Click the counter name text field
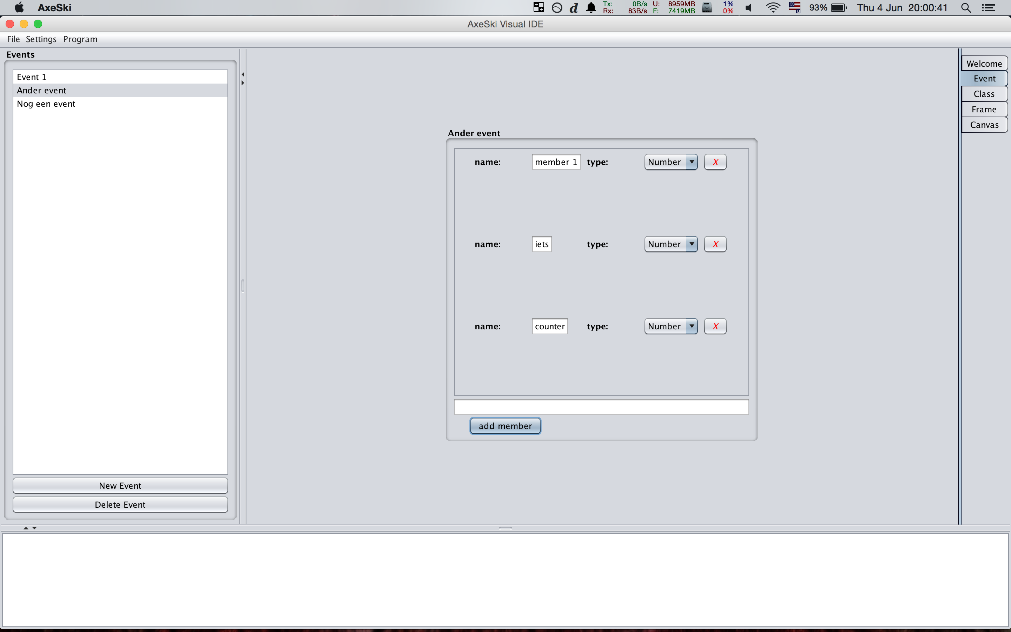The image size is (1011, 632). (x=549, y=327)
